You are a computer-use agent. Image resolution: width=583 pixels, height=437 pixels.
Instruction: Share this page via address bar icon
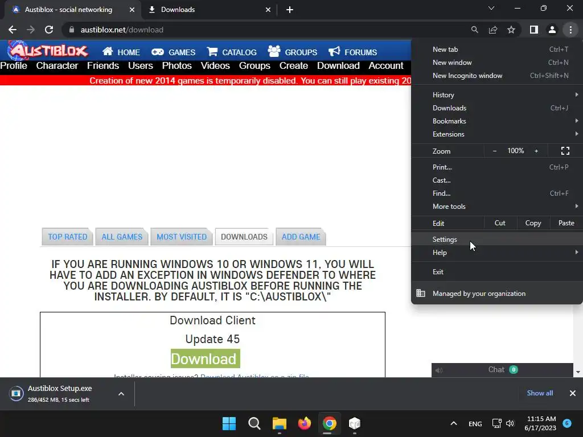[493, 30]
